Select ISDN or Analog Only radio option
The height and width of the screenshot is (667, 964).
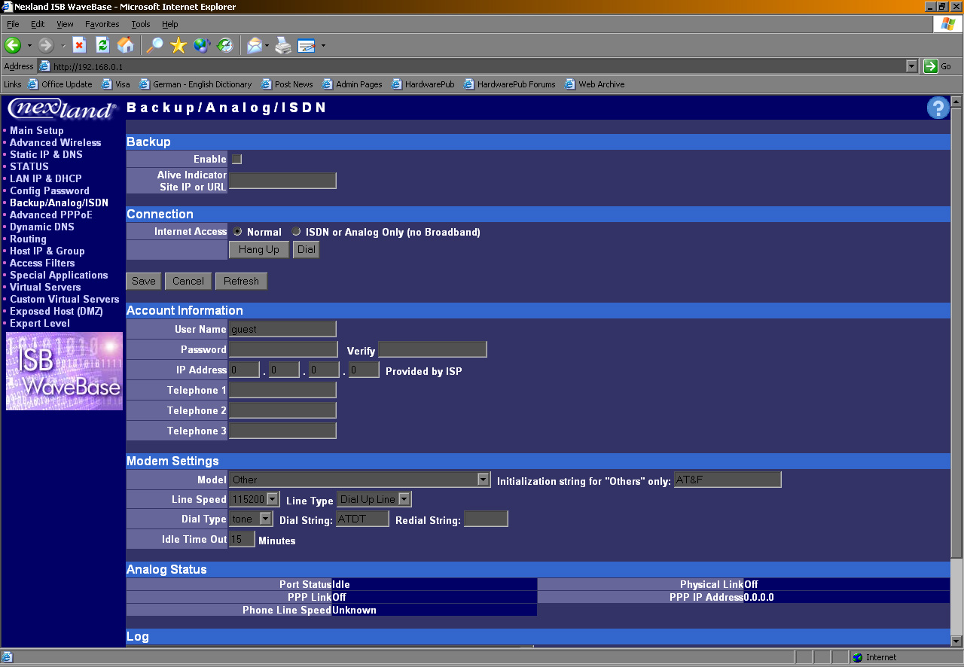[x=296, y=232]
